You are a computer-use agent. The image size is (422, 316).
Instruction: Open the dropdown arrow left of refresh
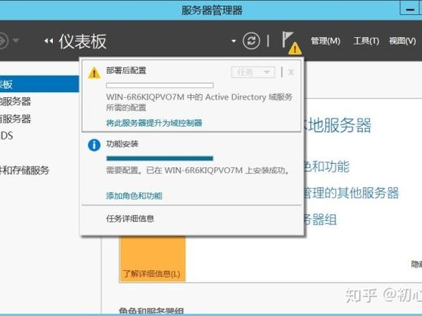point(234,41)
